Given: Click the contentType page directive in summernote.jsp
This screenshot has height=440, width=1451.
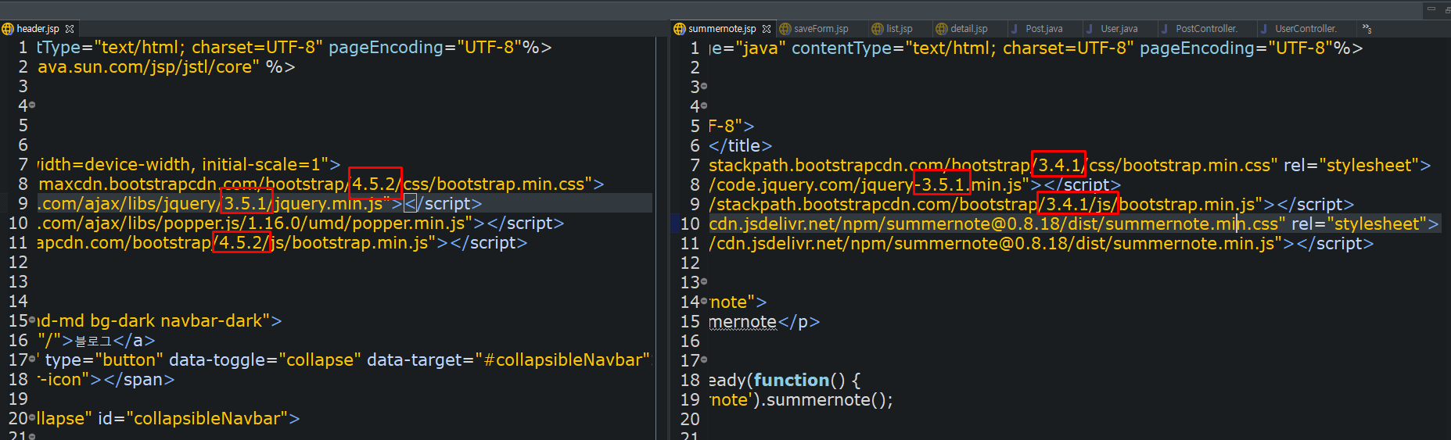Looking at the screenshot, I should click(x=1036, y=48).
